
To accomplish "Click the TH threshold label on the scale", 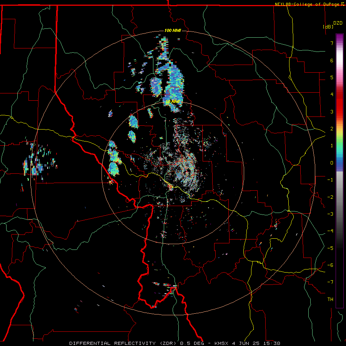I will click(x=330, y=299).
